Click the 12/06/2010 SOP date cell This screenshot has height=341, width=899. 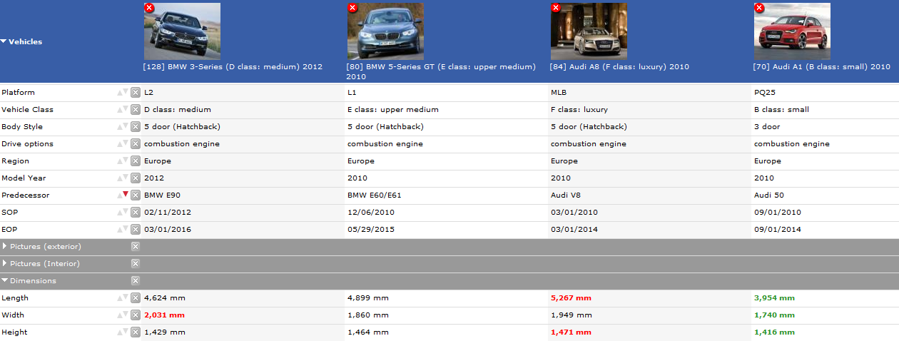pyautogui.click(x=371, y=212)
